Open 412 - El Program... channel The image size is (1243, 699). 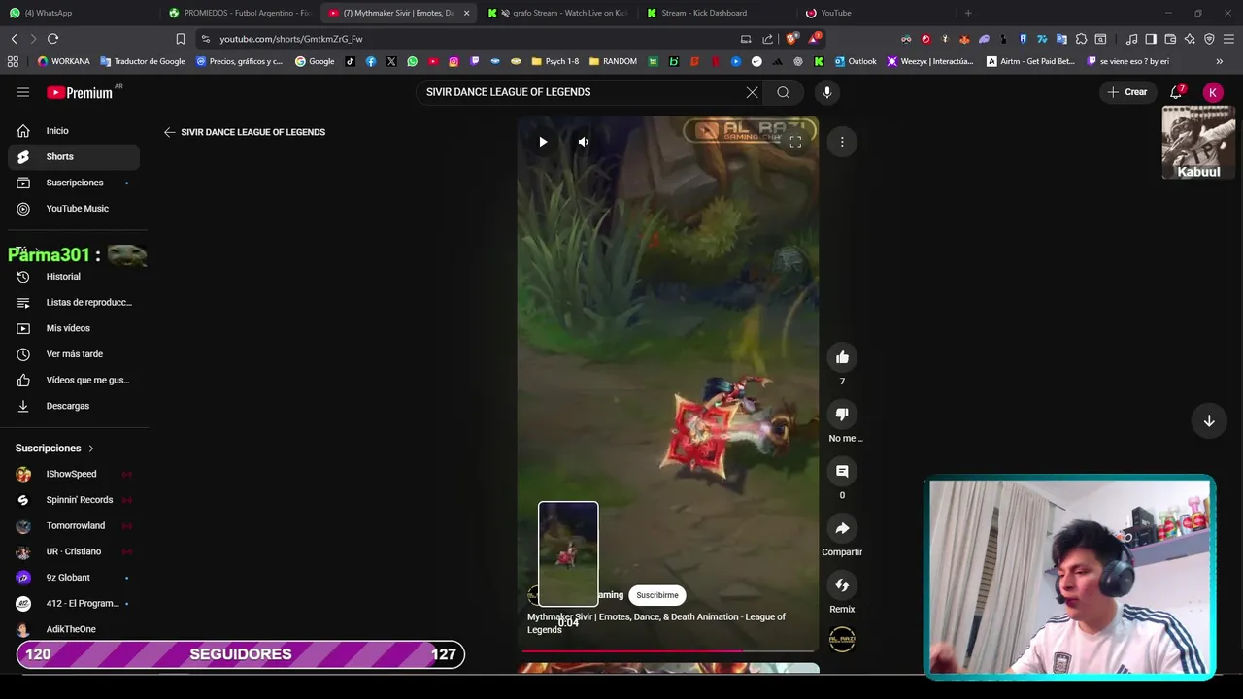pyautogui.click(x=74, y=603)
